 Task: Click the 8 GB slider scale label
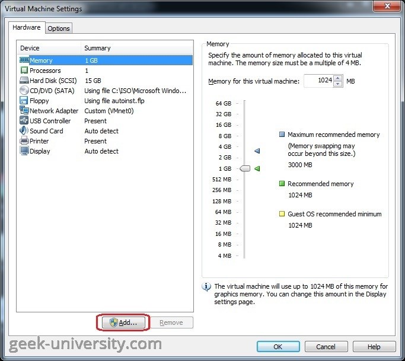(x=225, y=136)
